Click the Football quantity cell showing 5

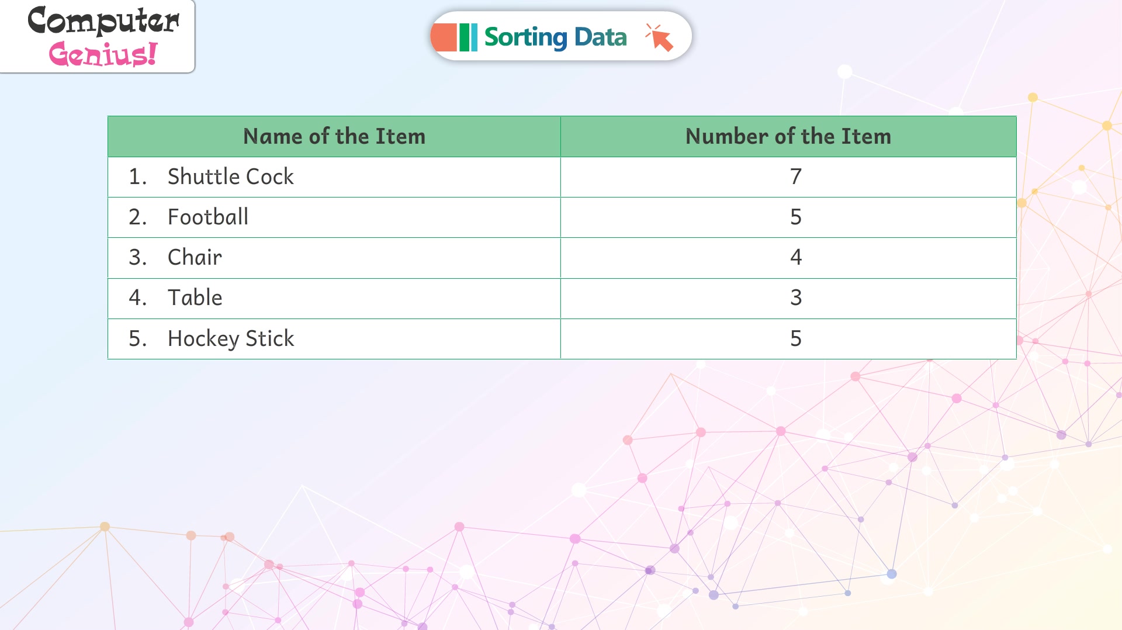(x=788, y=217)
